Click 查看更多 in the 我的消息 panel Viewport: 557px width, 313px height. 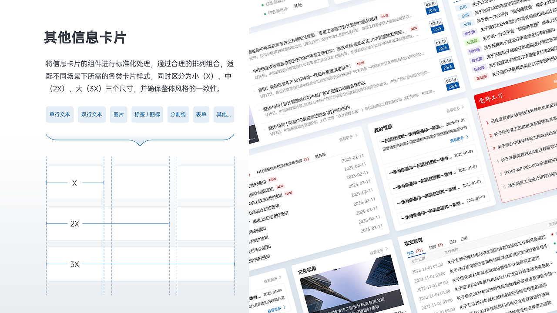click(456, 139)
